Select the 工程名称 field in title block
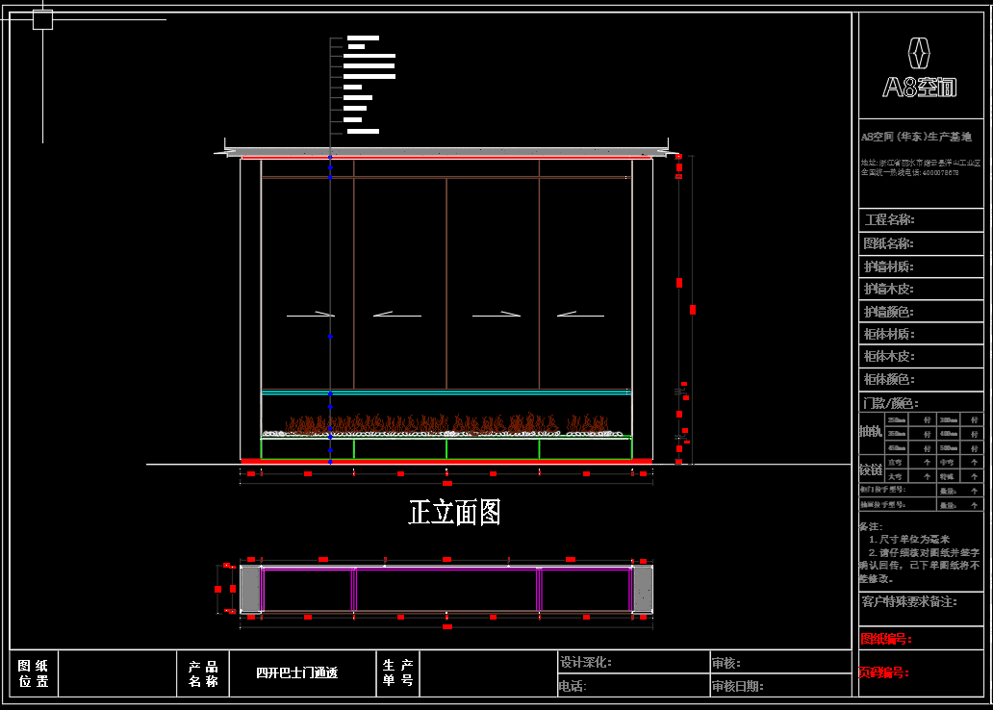Viewport: 993px width, 710px height. pos(890,220)
